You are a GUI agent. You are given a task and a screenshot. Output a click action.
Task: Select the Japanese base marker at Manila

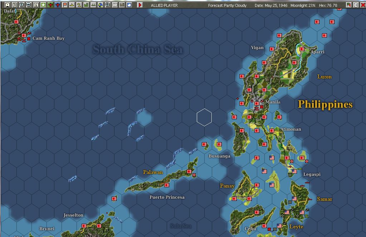257,103
